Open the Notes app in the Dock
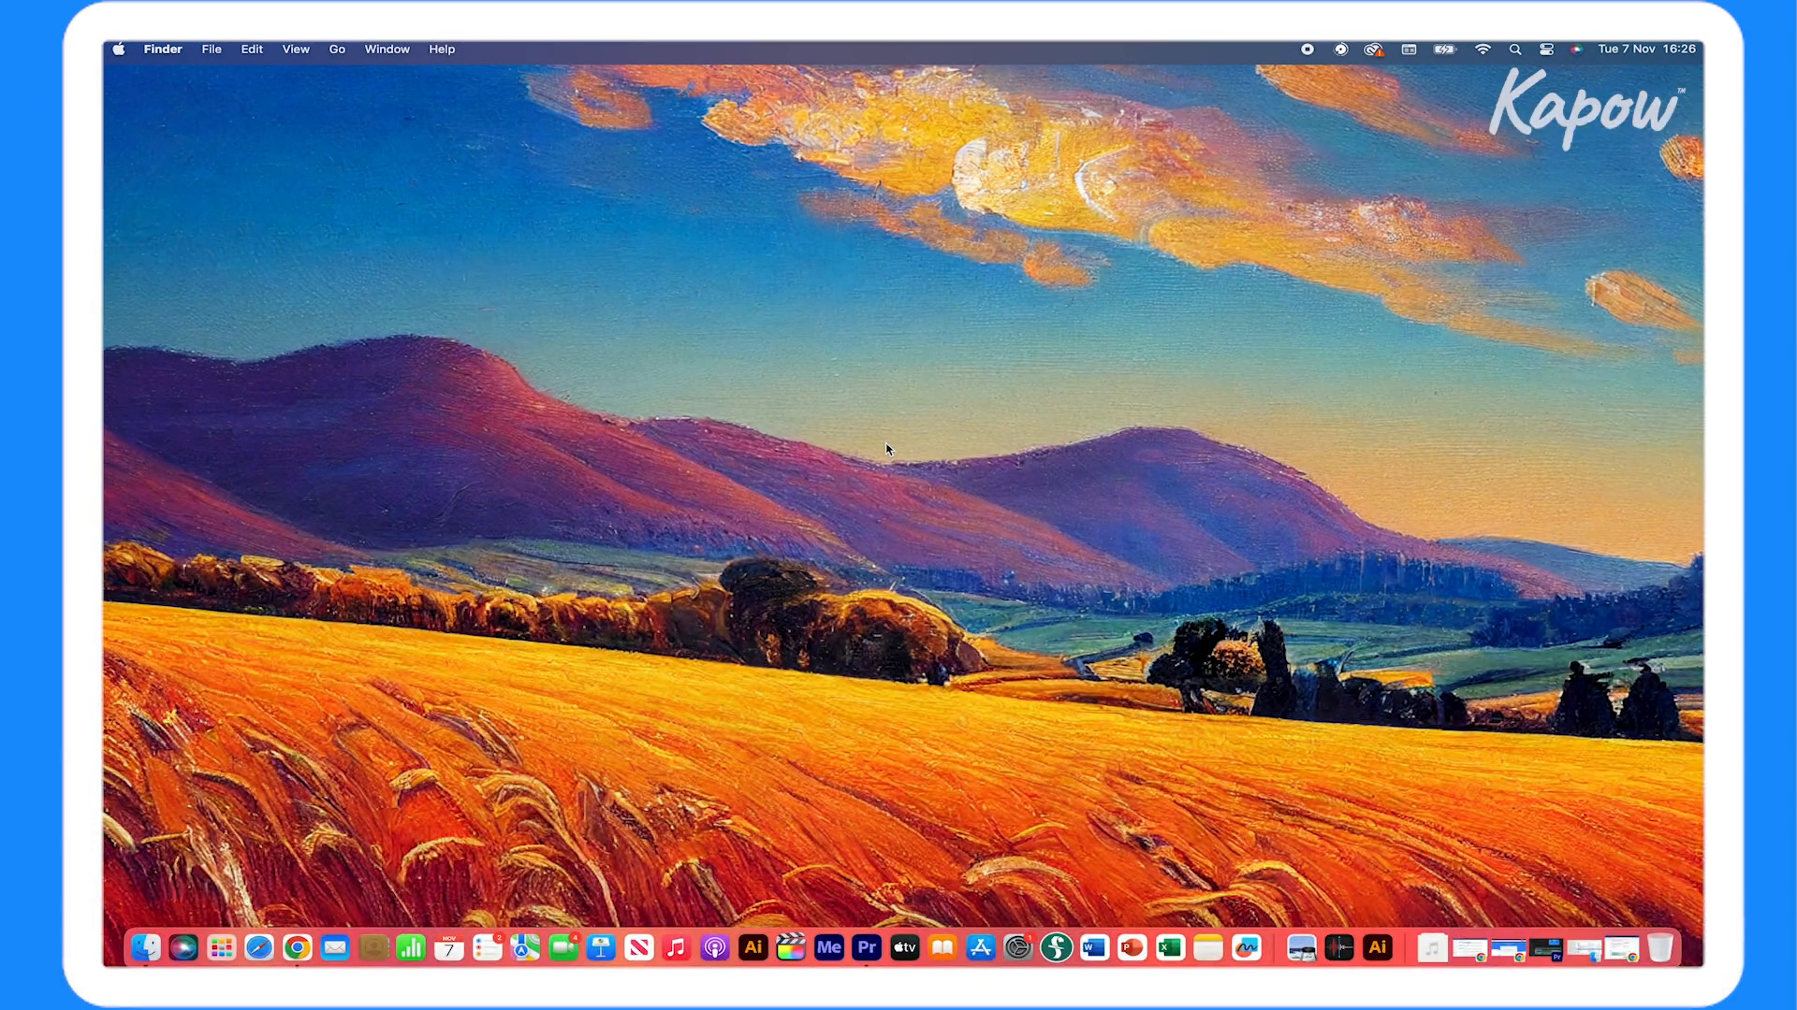This screenshot has height=1010, width=1797. pyautogui.click(x=1208, y=947)
